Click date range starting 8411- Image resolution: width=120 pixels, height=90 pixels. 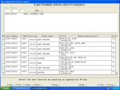coord(62,44)
